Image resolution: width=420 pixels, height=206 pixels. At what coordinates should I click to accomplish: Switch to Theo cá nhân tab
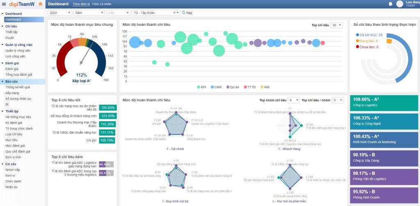tap(102, 4)
